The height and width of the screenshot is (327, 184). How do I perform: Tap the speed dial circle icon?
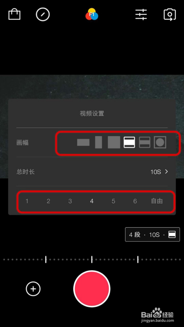click(x=43, y=15)
